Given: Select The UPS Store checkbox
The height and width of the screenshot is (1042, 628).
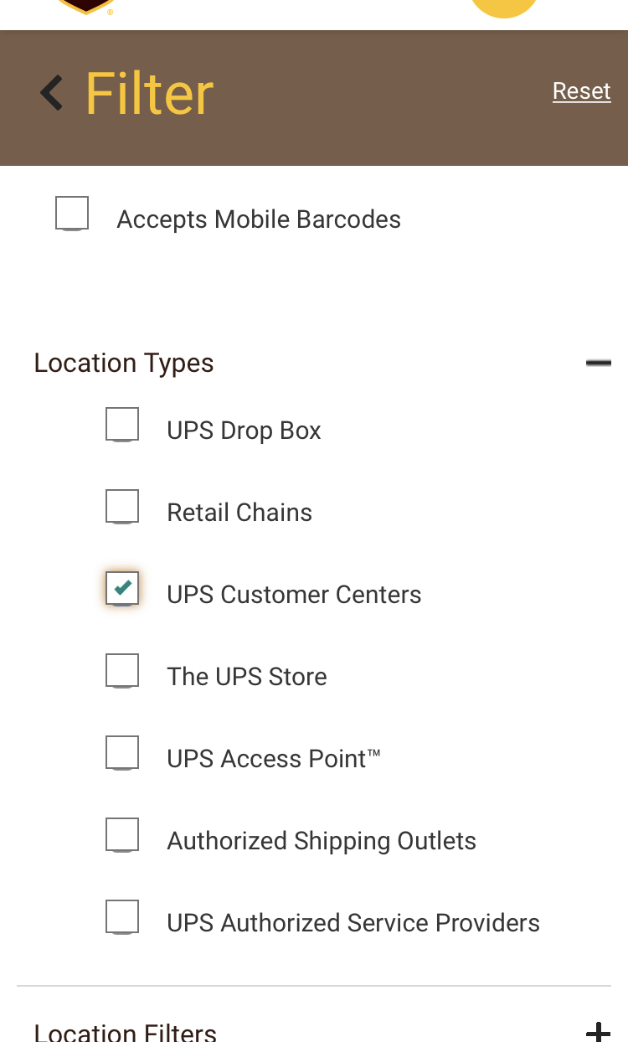Looking at the screenshot, I should click(x=122, y=670).
